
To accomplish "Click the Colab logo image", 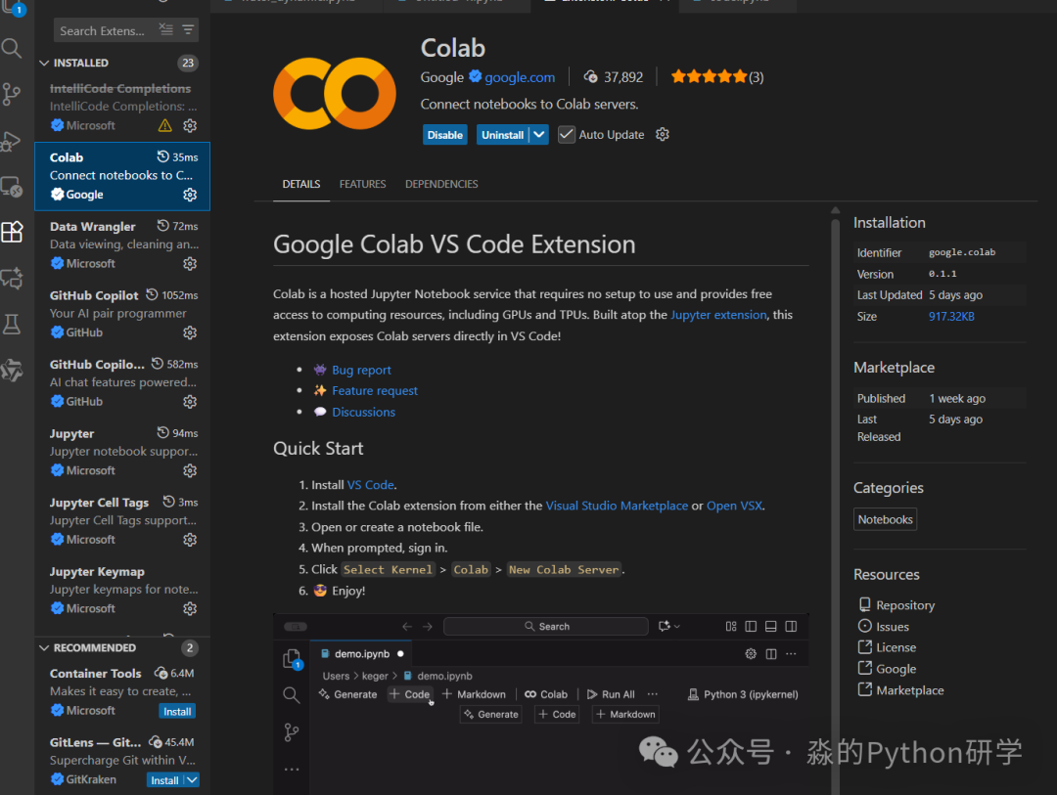I will (x=335, y=93).
